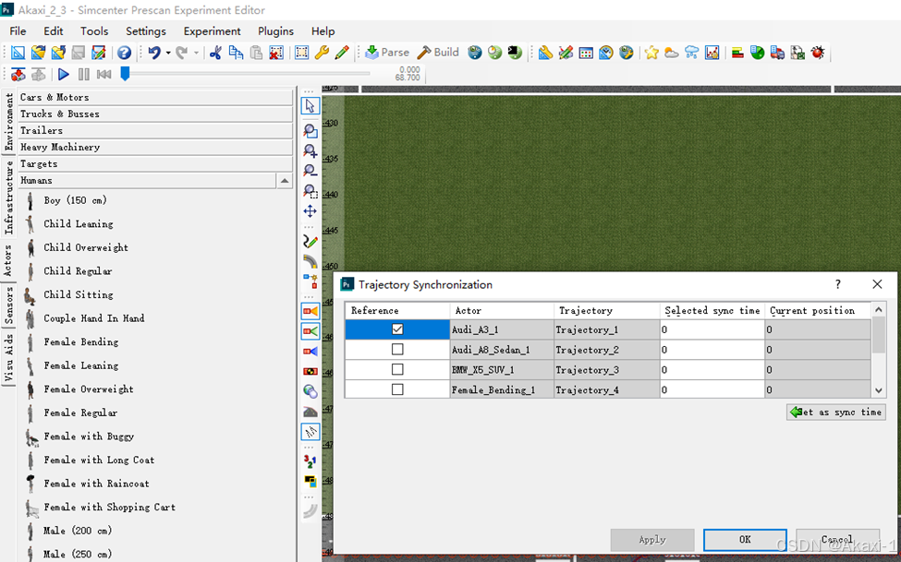Click the pause playback button
The image size is (901, 562).
point(84,74)
